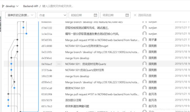Click blue graph node for commit 1c3e231a
Image resolution: width=190 pixels, height=112 pixels.
26,34
